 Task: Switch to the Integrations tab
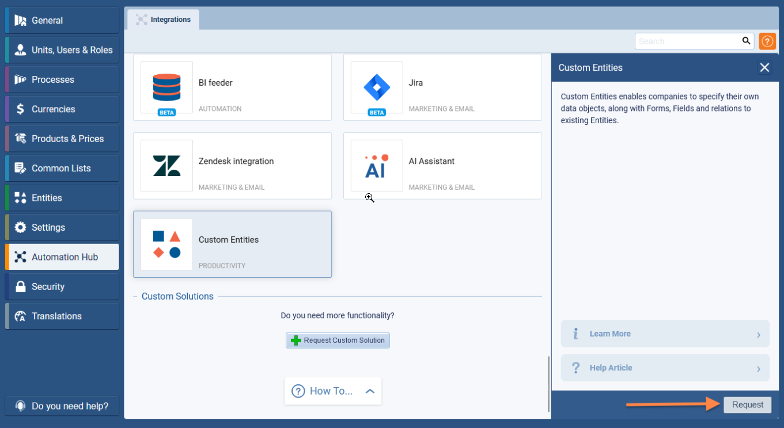(x=164, y=20)
